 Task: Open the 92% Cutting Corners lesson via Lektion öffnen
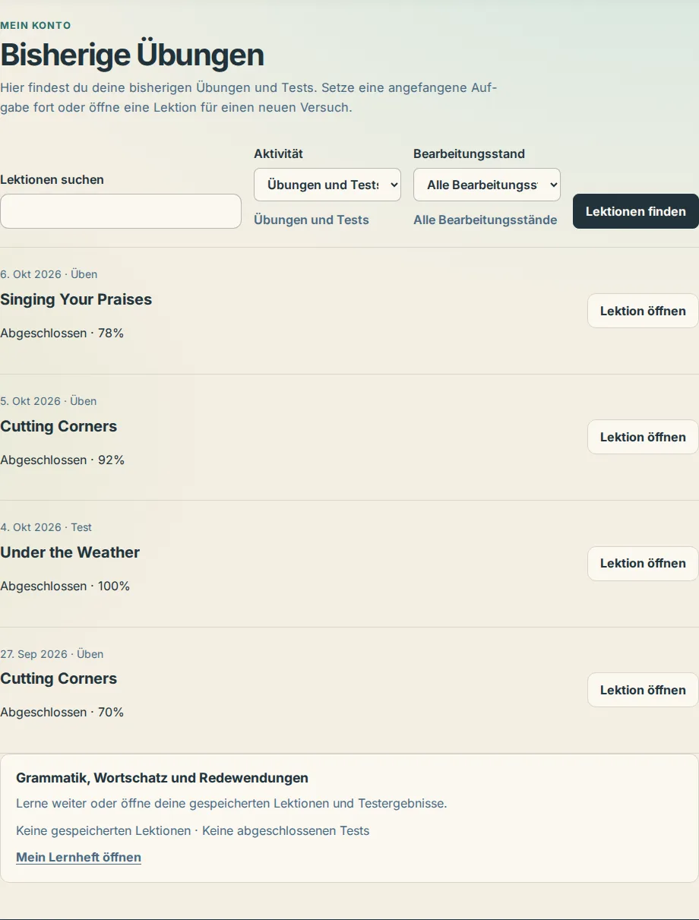[x=643, y=437]
